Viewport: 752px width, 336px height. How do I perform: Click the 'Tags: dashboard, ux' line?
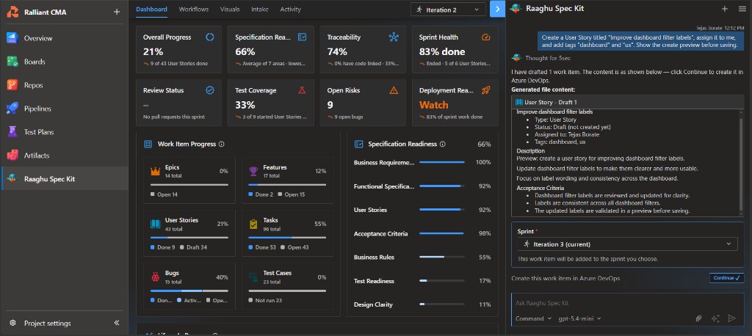[x=560, y=142]
